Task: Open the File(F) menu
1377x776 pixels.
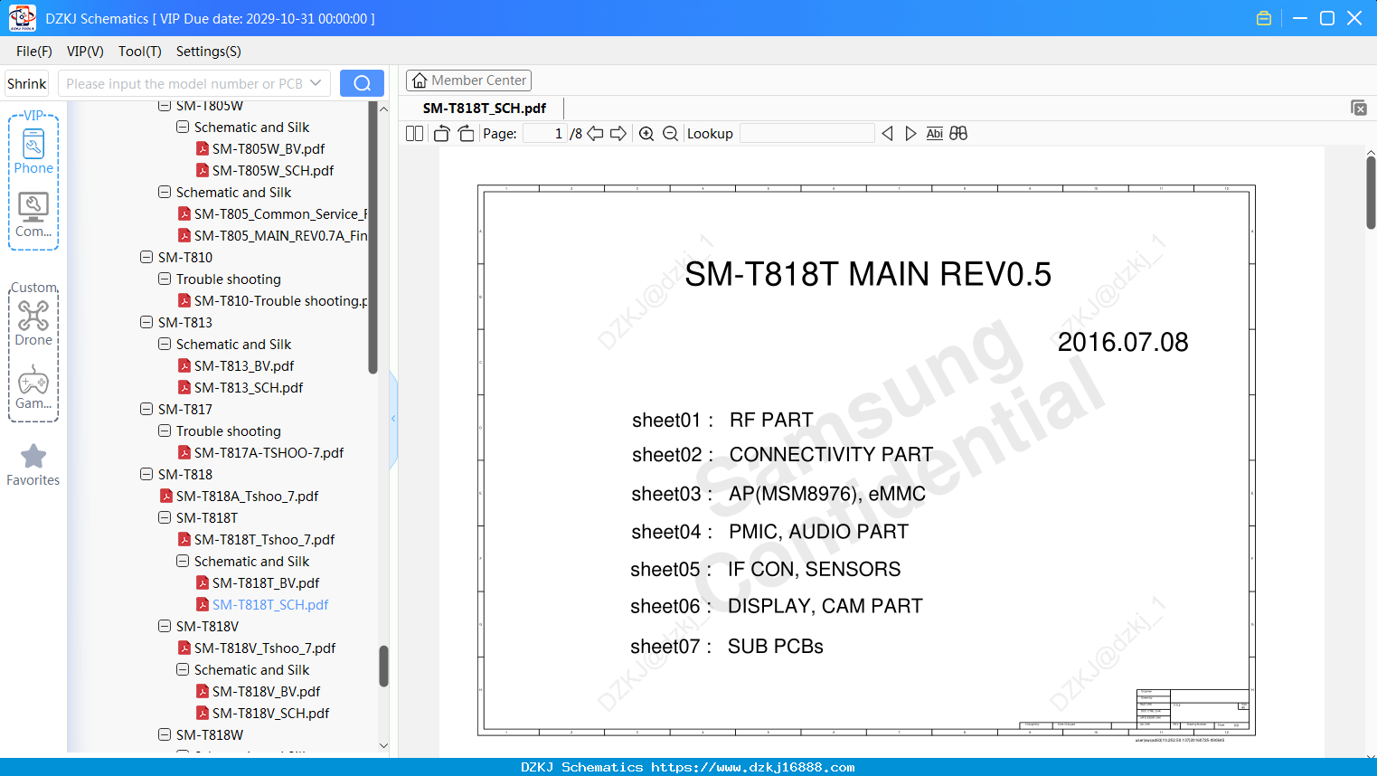Action: click(x=34, y=52)
